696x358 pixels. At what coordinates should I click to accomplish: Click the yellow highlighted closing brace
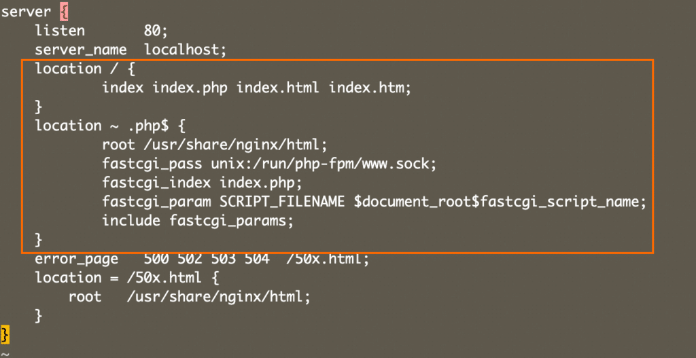5,334
